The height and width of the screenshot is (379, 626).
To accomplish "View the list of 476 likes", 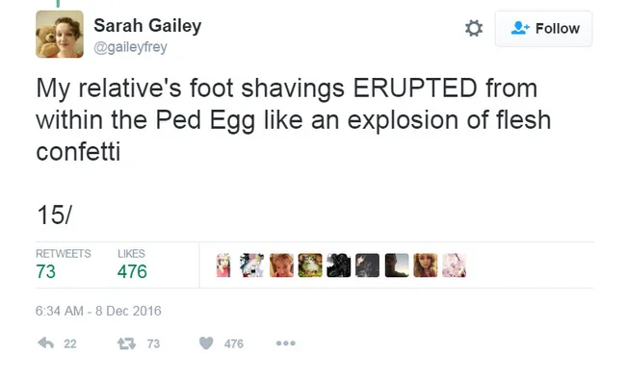I will click(132, 265).
